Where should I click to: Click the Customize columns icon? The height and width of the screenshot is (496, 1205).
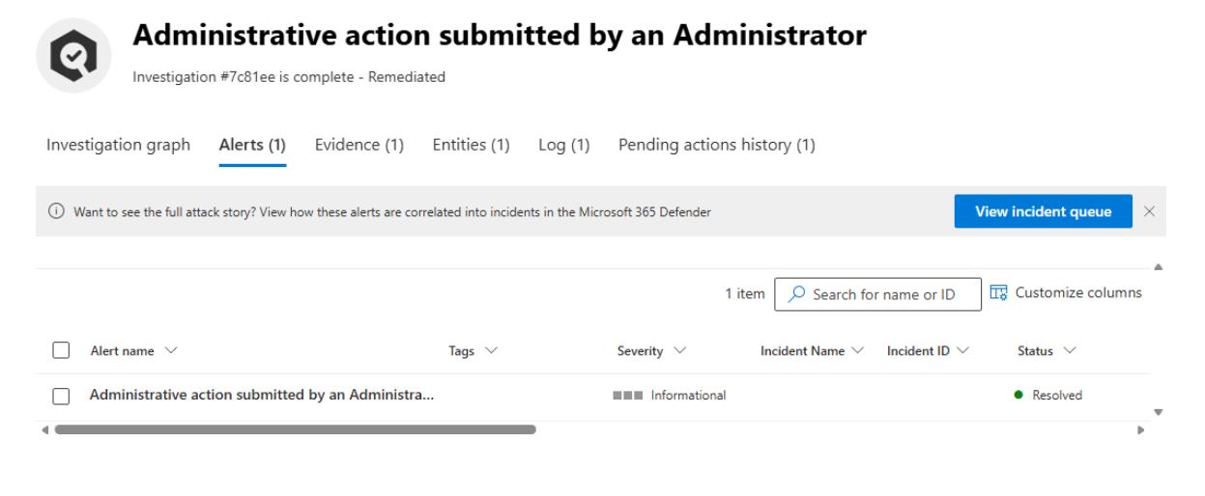pyautogui.click(x=999, y=292)
